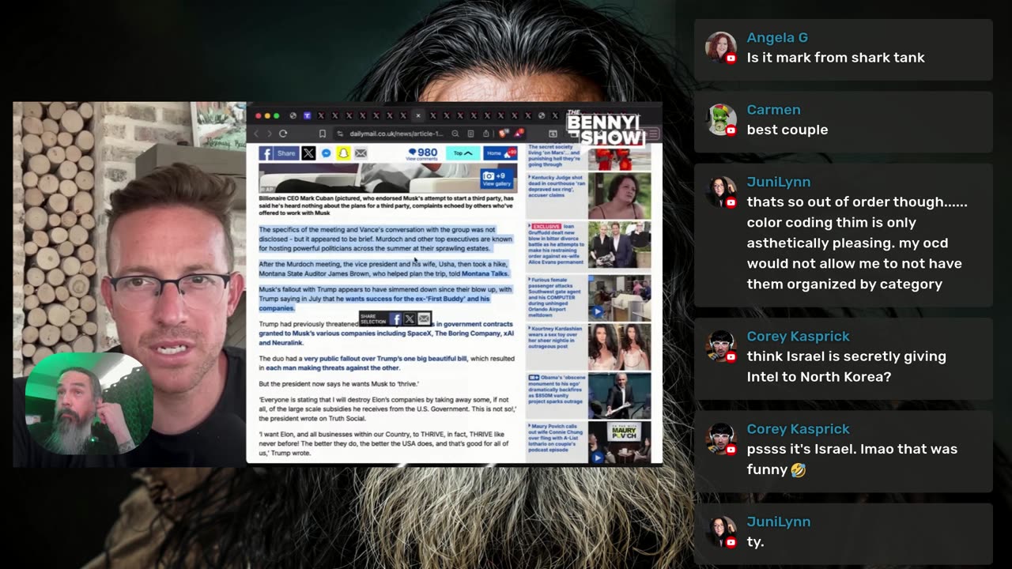Click browser share icon in address bar
This screenshot has width=1012, height=569.
485,134
